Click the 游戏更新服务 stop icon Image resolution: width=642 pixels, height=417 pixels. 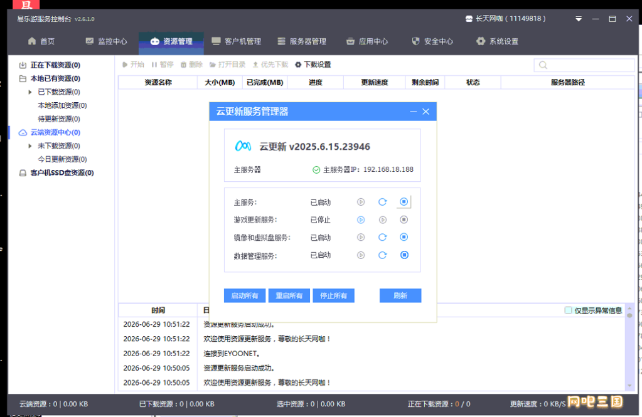pos(404,219)
